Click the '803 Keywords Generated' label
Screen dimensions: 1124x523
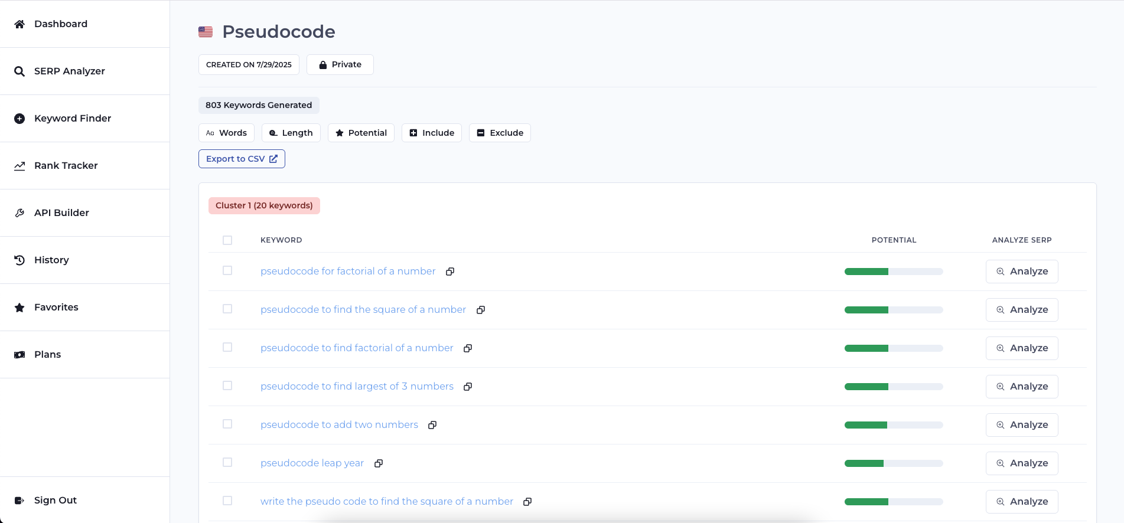pos(259,105)
